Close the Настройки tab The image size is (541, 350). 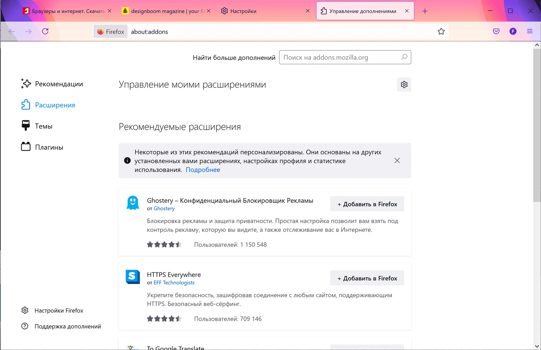(308, 11)
